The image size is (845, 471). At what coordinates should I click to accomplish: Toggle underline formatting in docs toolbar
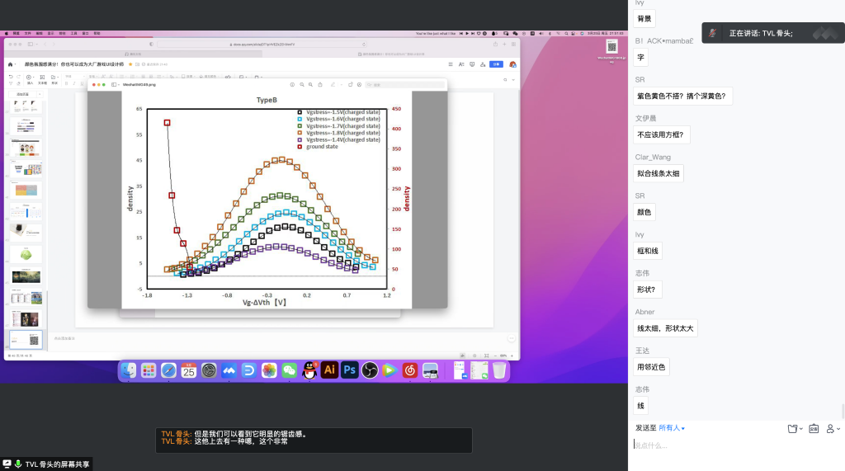[82, 83]
